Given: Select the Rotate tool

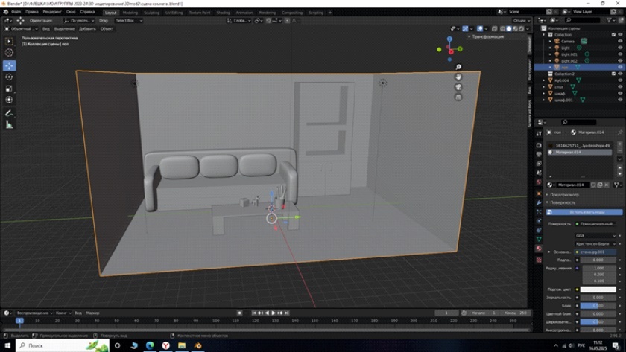Looking at the screenshot, I should pyautogui.click(x=9, y=77).
